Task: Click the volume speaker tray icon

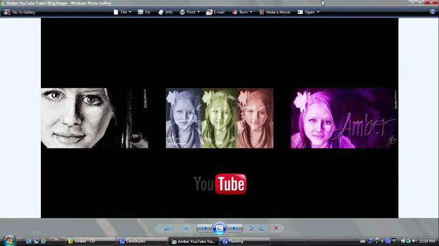Action: [x=415, y=241]
